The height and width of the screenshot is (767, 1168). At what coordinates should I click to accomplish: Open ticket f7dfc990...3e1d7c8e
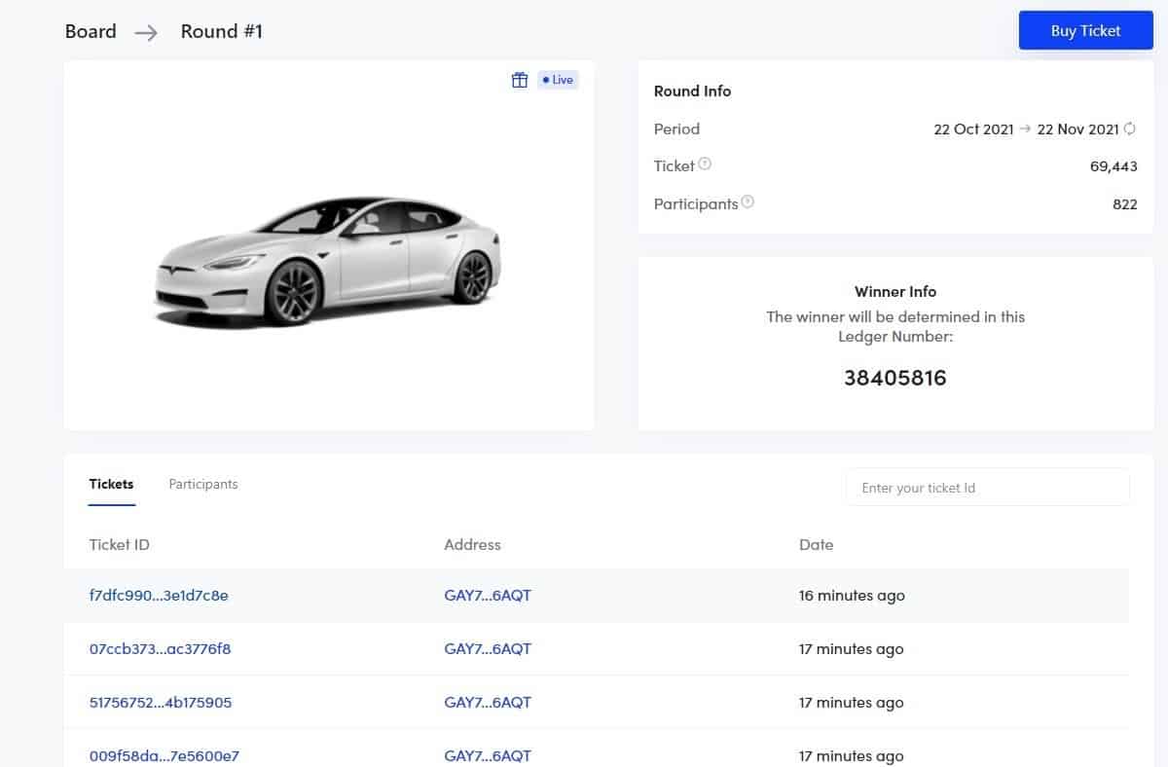point(159,596)
